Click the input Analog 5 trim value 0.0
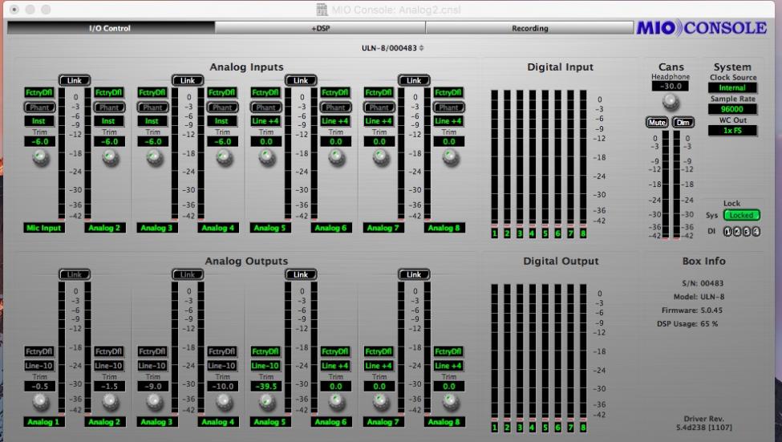 click(265, 142)
